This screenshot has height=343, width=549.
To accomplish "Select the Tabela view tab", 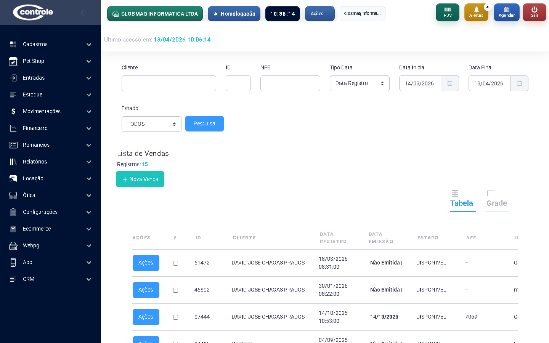I will coord(462,199).
